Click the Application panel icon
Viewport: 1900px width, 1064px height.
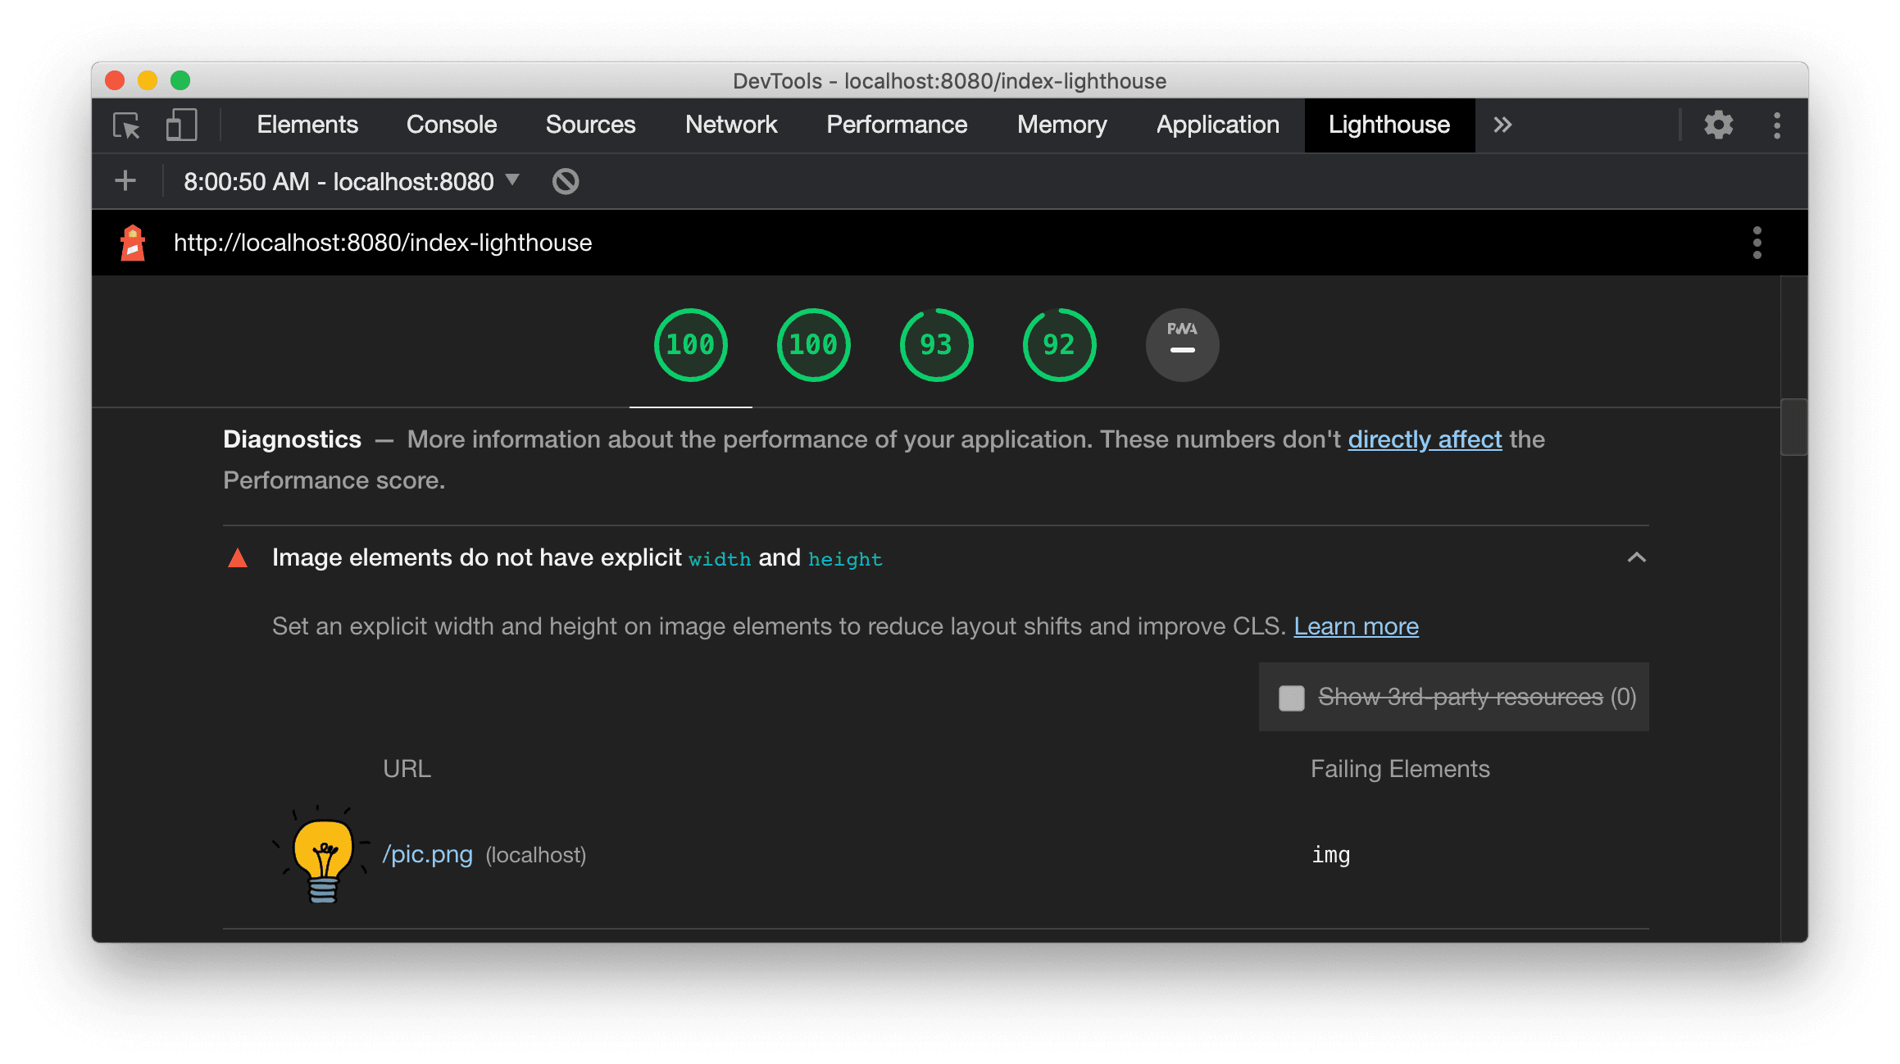[x=1219, y=124]
